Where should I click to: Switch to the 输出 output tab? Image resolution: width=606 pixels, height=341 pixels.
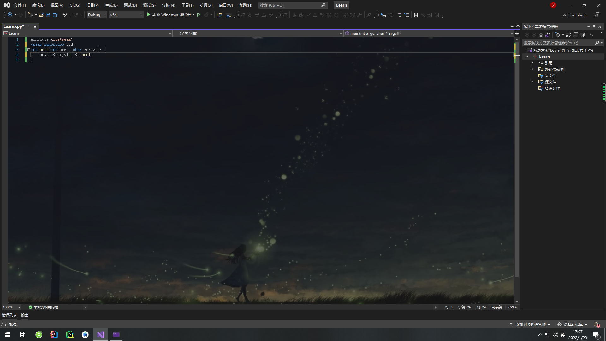coord(25,315)
